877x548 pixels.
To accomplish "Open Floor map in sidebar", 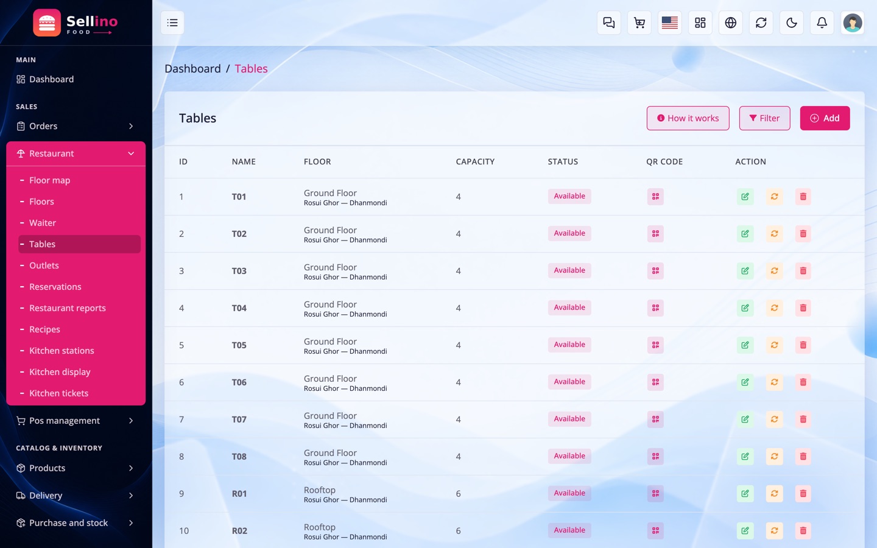I will [x=80, y=180].
